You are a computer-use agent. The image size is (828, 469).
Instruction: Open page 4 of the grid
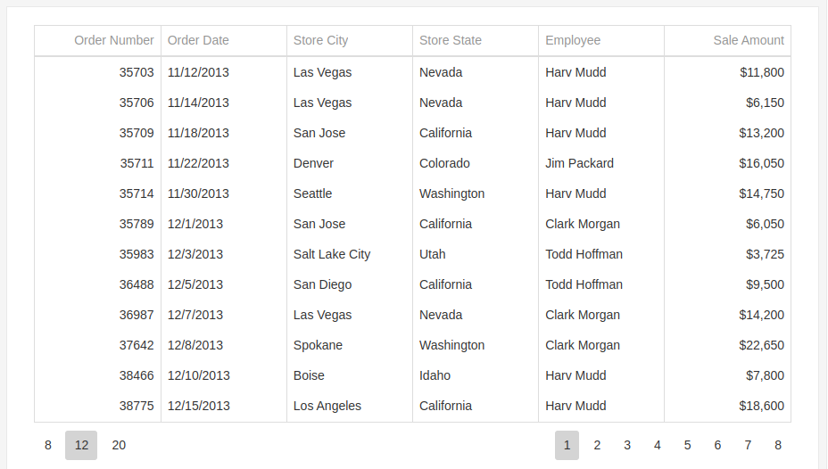(x=658, y=445)
